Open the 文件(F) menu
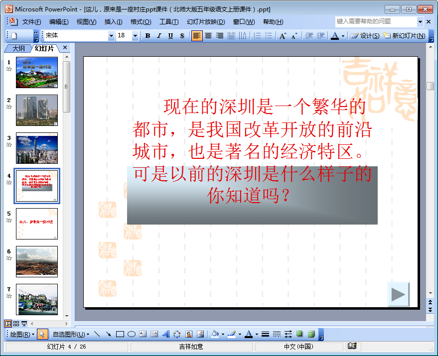The height and width of the screenshot is (356, 438). [x=31, y=22]
